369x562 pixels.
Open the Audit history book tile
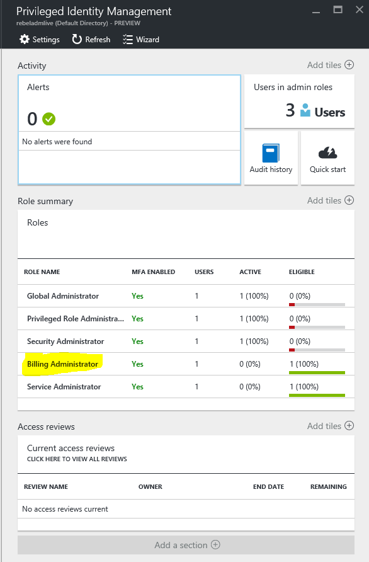tap(271, 158)
